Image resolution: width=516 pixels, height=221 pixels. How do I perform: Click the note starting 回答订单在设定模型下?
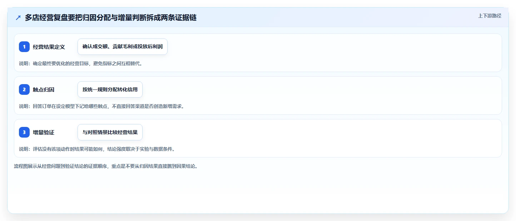[101, 106]
